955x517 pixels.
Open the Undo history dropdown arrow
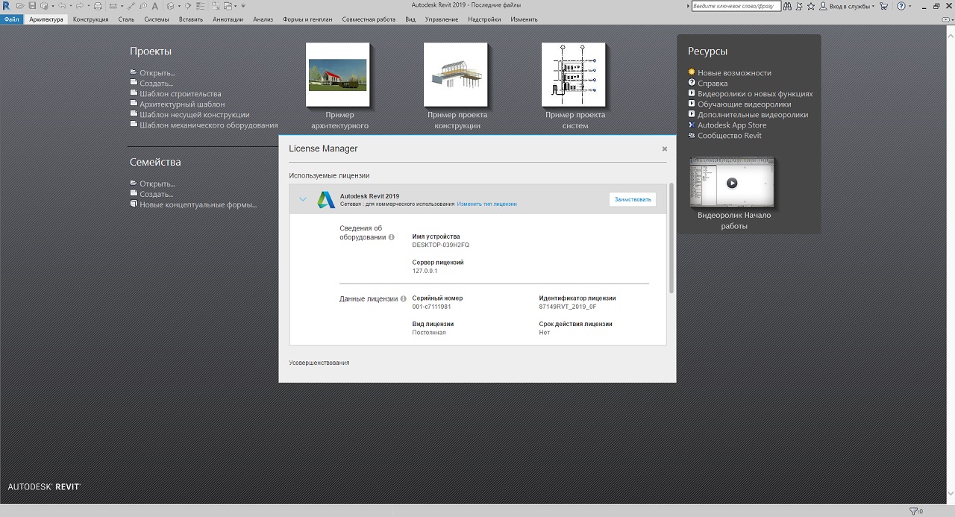click(70, 6)
